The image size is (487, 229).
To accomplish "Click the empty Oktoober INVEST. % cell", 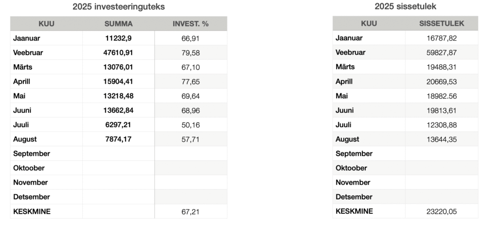I will (x=190, y=168).
